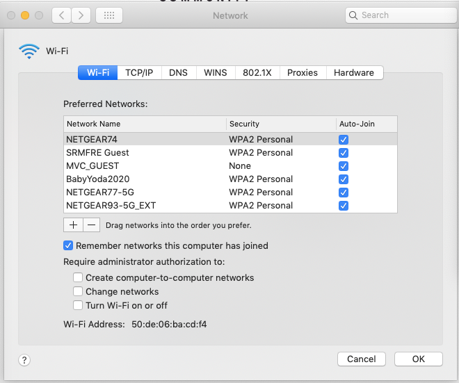Show all preferences grid icon

pyautogui.click(x=109, y=15)
